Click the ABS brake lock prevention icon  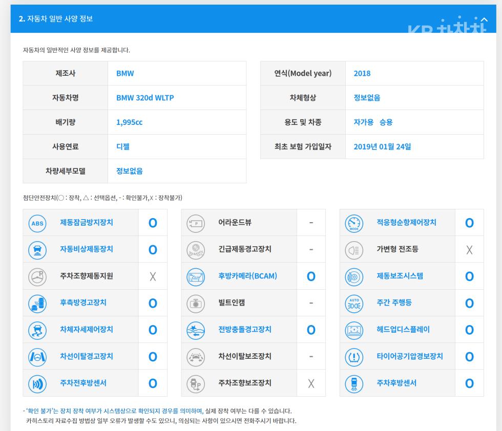pos(37,223)
